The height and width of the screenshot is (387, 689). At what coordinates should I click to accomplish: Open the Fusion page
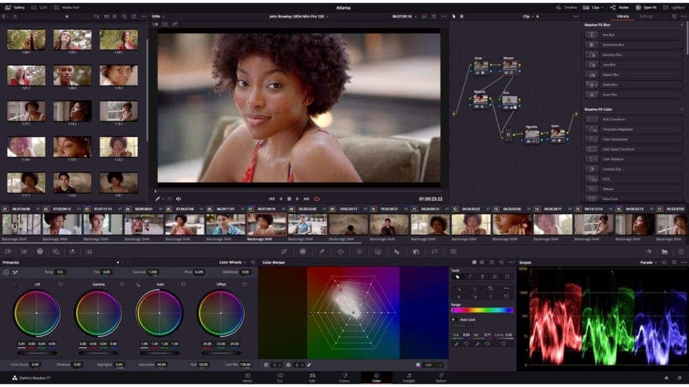tap(344, 378)
